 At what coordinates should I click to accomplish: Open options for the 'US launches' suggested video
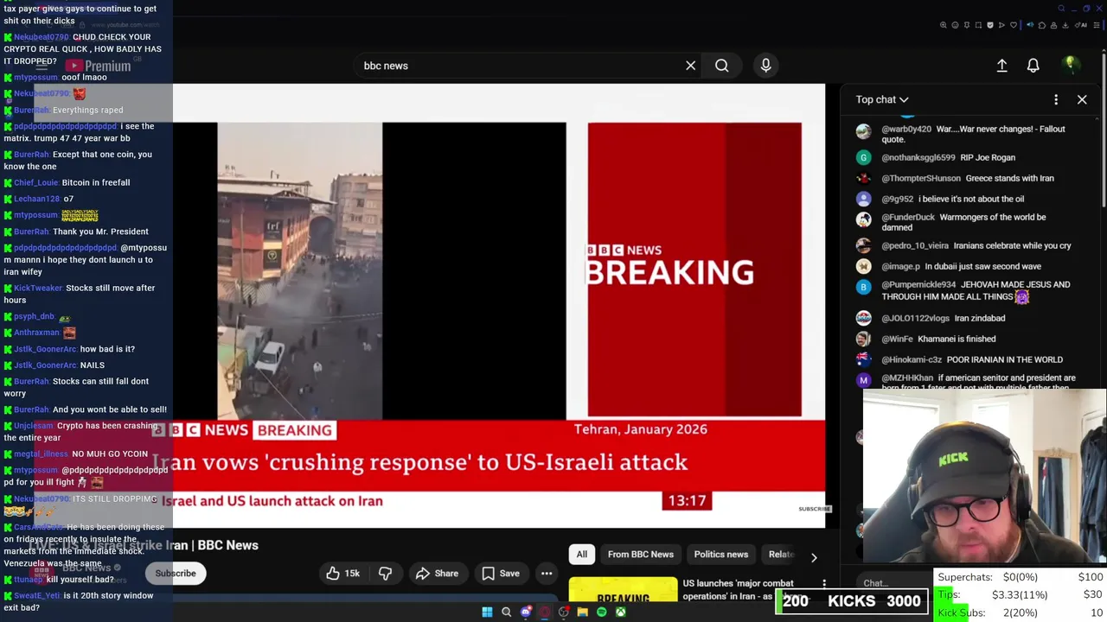coord(823,585)
